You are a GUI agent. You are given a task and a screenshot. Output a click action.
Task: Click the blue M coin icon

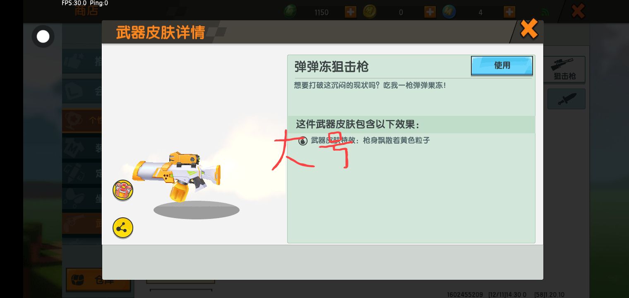[449, 12]
